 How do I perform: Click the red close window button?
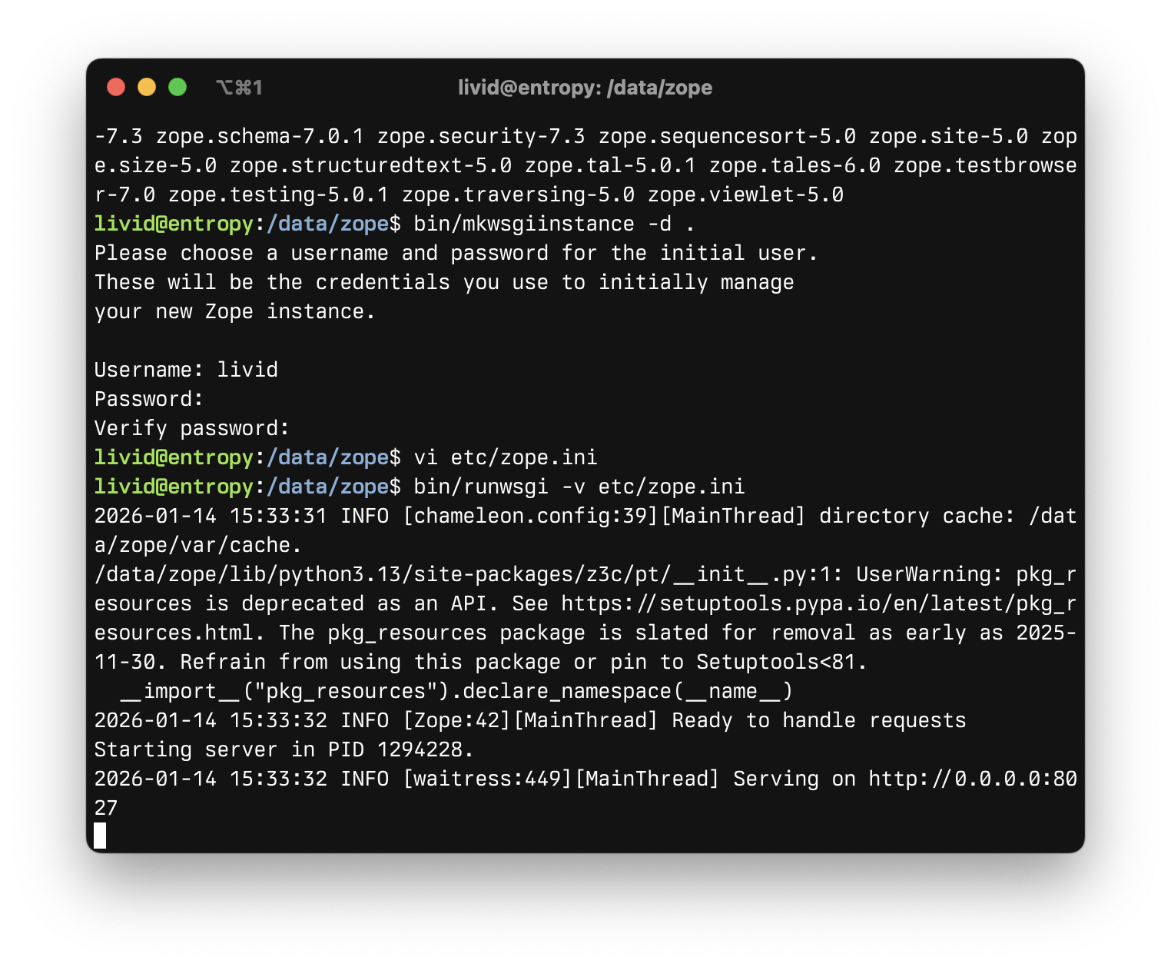[116, 87]
